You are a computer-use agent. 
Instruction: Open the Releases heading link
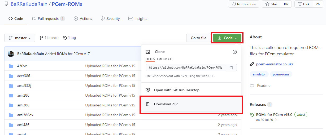[258, 105]
